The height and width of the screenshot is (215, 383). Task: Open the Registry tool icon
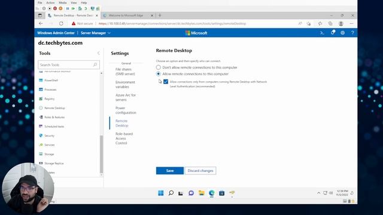coord(41,99)
